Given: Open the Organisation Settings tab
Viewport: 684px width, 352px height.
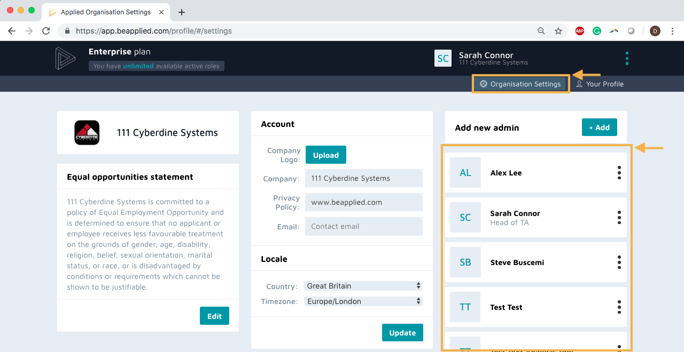Looking at the screenshot, I should coord(520,84).
